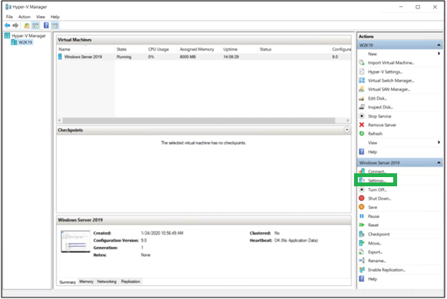Click 8000 MB assigned memory cell
The width and height of the screenshot is (447, 299).
pyautogui.click(x=187, y=57)
